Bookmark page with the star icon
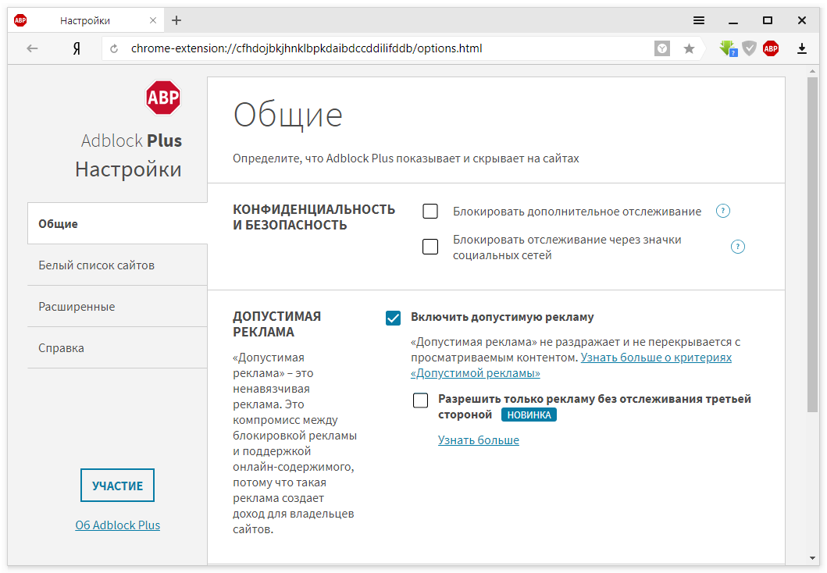Screen dimensions: 827x573 click(x=689, y=48)
